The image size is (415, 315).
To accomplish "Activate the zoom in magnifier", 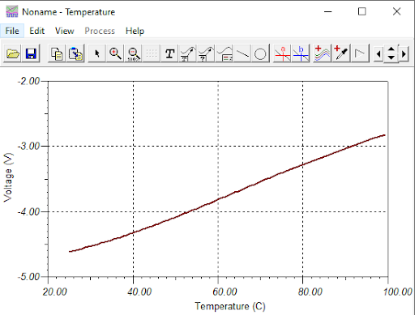I will [115, 53].
